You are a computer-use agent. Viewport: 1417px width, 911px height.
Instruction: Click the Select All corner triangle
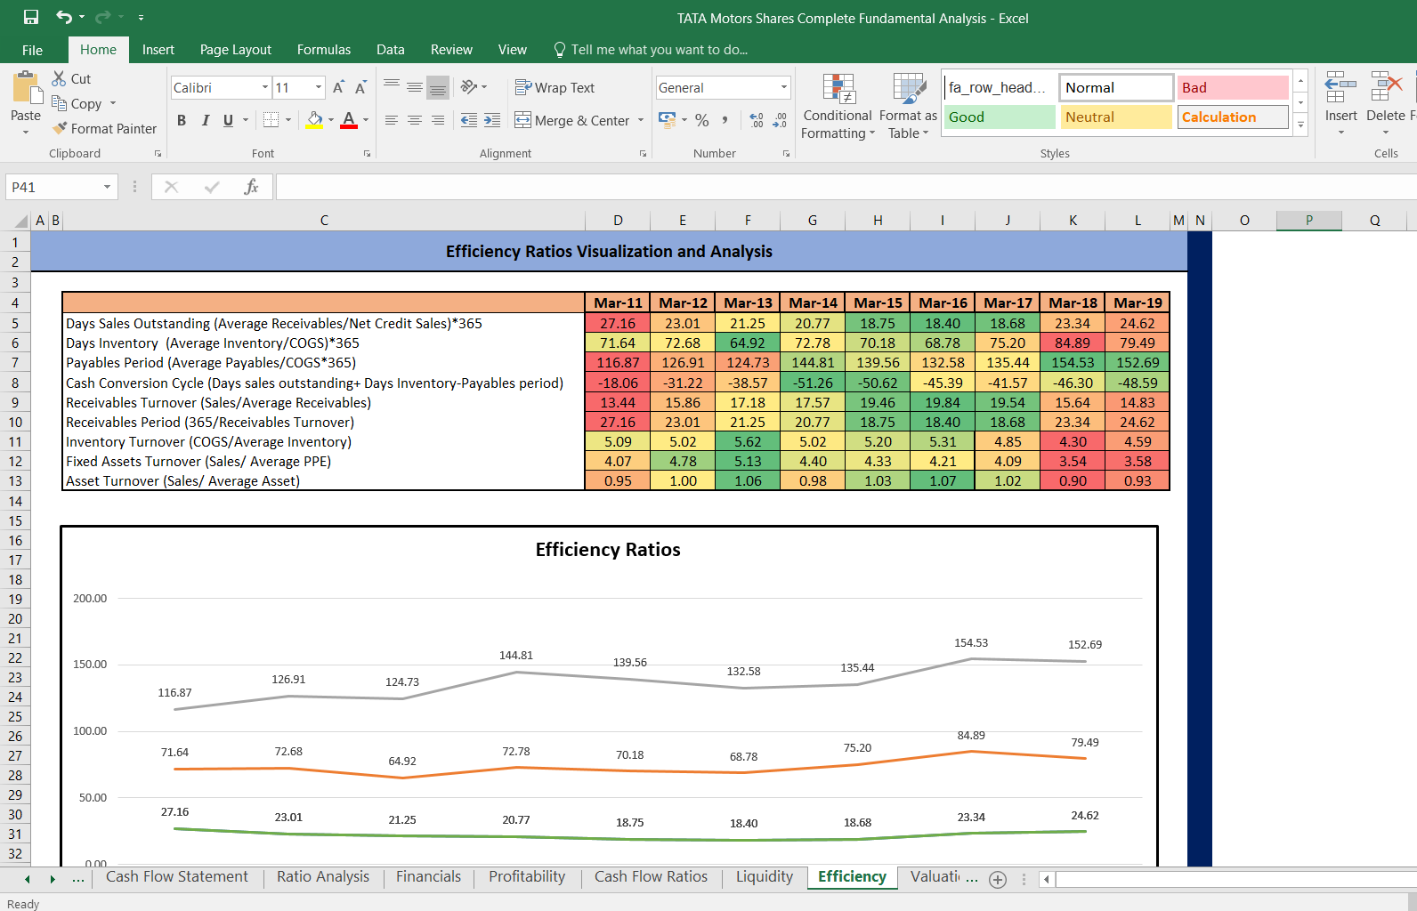tap(20, 222)
